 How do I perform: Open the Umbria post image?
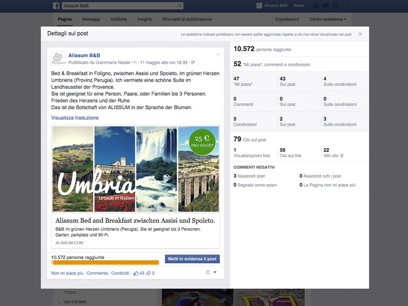[x=136, y=169]
